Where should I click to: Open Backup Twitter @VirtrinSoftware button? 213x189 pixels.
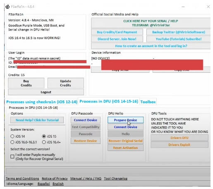coord(178,32)
